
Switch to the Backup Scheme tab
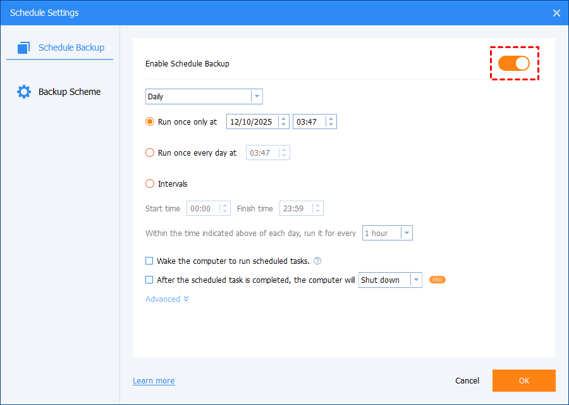click(69, 92)
